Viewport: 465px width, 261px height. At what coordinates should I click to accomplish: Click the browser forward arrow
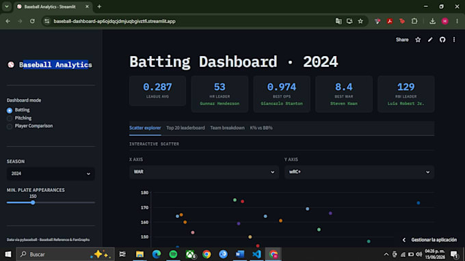(20, 21)
